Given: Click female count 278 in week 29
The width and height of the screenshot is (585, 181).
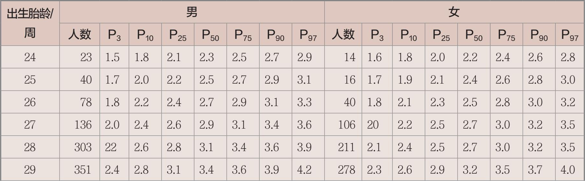Looking at the screenshot, I should click(x=347, y=169).
